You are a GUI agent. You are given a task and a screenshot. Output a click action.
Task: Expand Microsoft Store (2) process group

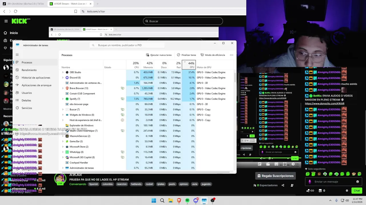(63, 147)
